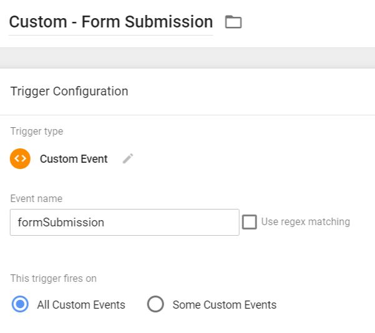Click the orange Custom Event code icon
375x333 pixels.
pos(20,158)
